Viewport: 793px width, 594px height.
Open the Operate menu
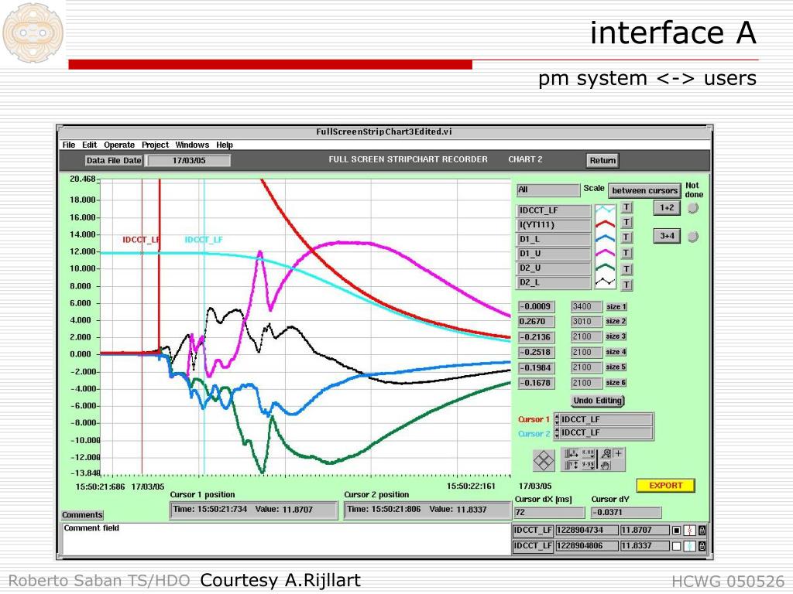119,145
